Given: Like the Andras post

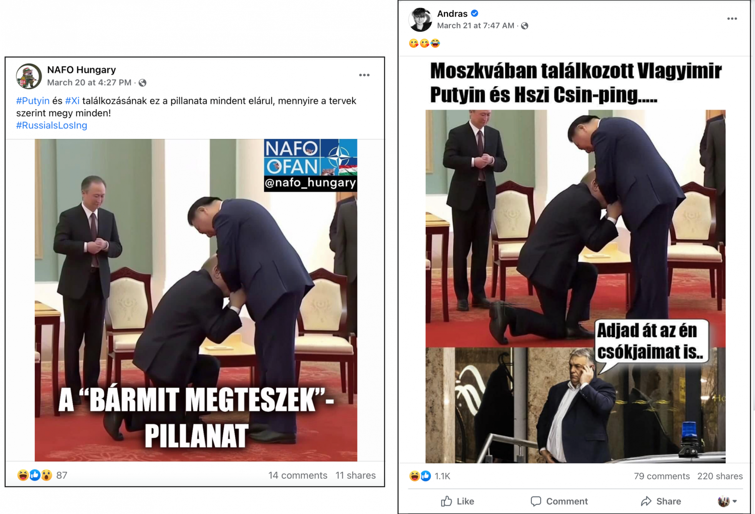Looking at the screenshot, I should [458, 501].
